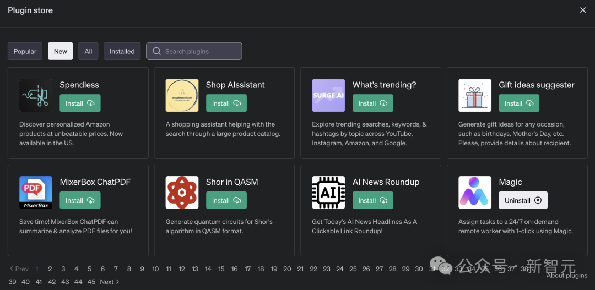Image resolution: width=595 pixels, height=290 pixels.
Task: Uninstall the Magic plugin
Action: [x=523, y=200]
